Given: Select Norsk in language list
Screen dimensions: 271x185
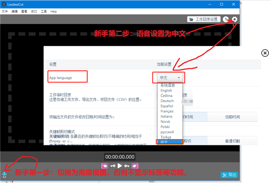Looking at the screenshot, I should point(165,122).
